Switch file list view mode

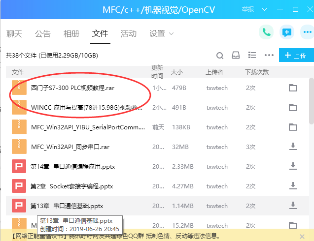coord(252,55)
